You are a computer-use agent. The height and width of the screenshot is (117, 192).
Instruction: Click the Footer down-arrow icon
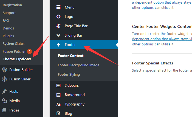pos(58,45)
